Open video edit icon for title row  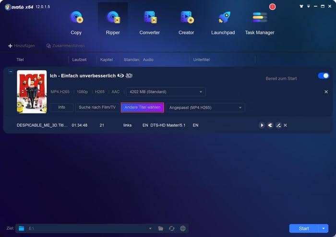click(x=278, y=125)
